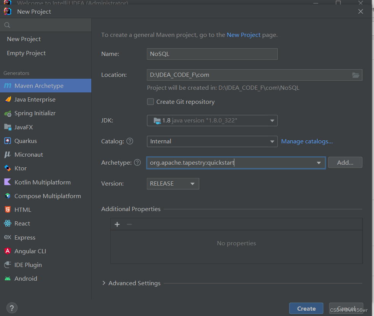
Task: Close the New Project dialog
Action: click(x=361, y=11)
